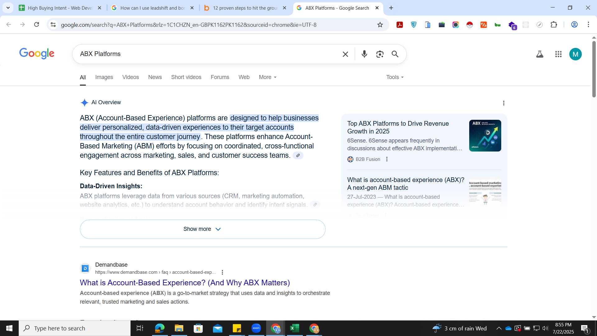
Task: Expand AI Overview with Show more
Action: point(202,229)
